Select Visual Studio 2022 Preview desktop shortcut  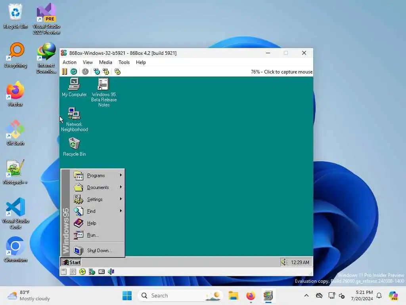tap(46, 19)
